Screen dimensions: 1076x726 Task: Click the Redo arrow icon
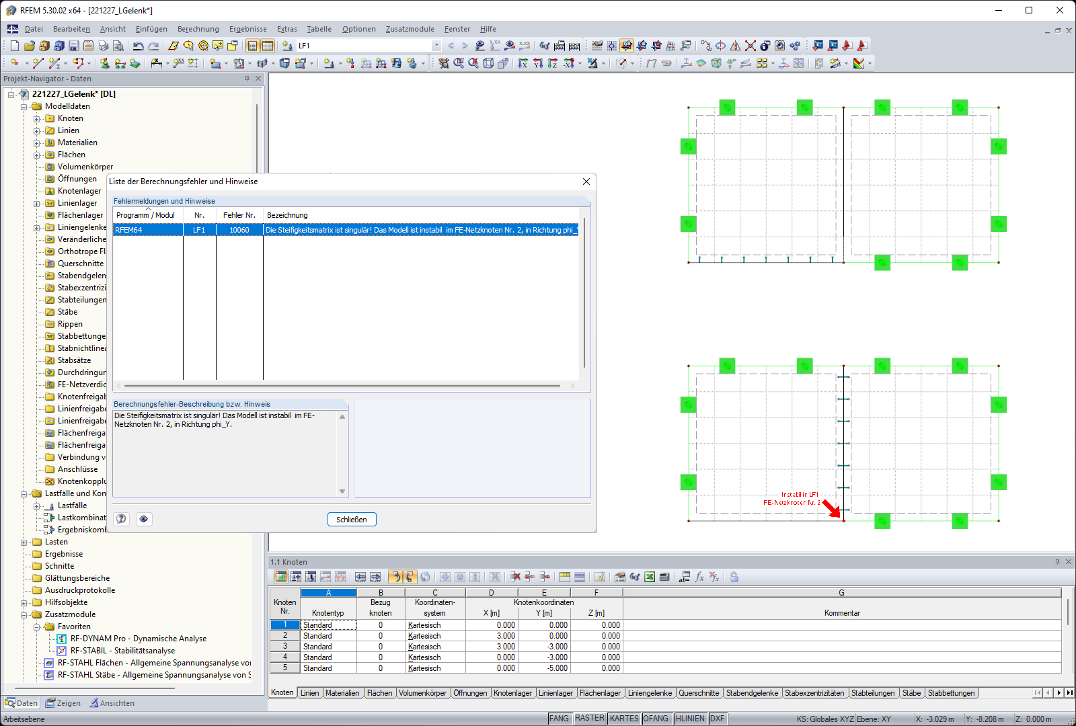pos(153,46)
